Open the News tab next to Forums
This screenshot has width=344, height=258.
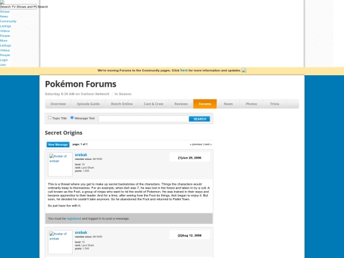point(228,104)
